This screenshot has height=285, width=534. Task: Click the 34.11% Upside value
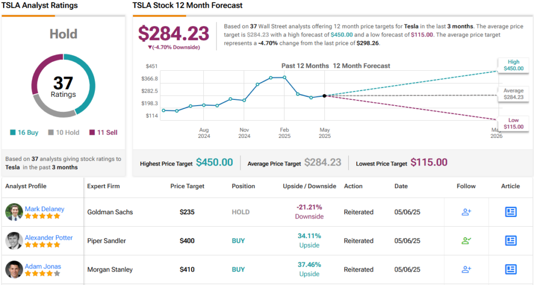pos(309,240)
